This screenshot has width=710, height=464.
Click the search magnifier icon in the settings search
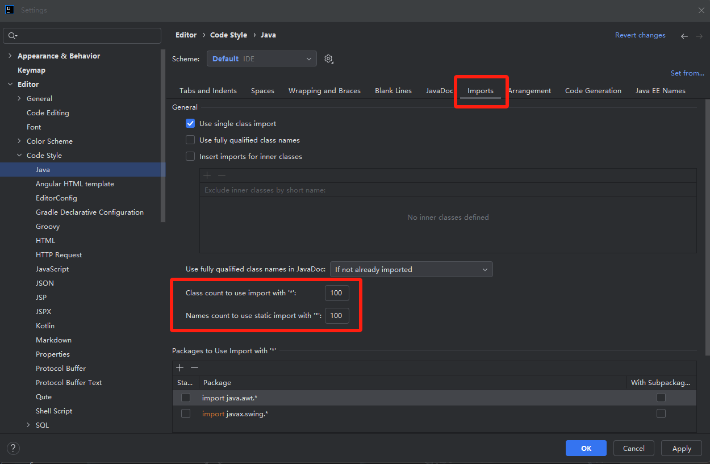[12, 36]
